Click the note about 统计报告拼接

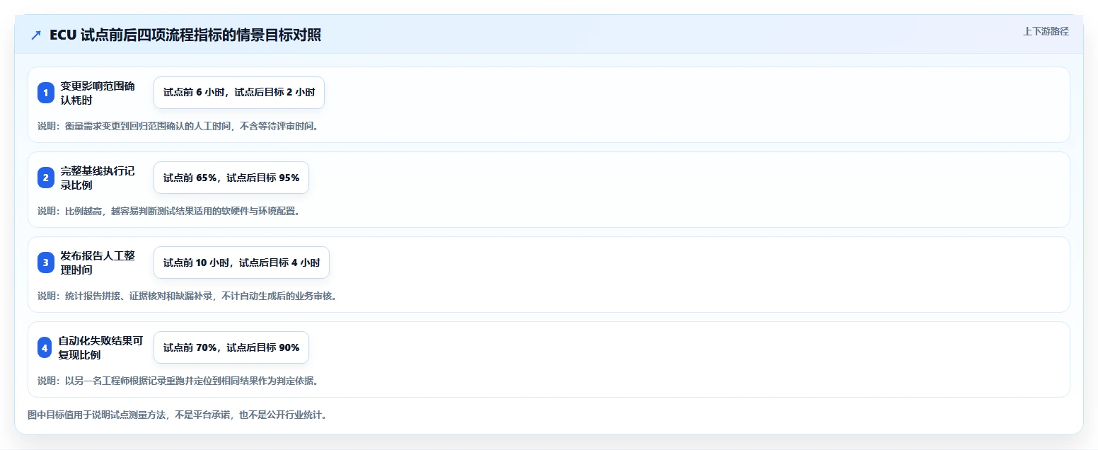coord(187,296)
